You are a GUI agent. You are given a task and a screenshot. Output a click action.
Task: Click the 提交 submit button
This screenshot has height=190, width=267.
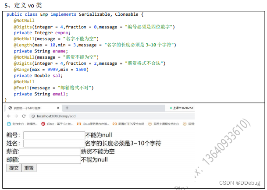click(x=14, y=168)
